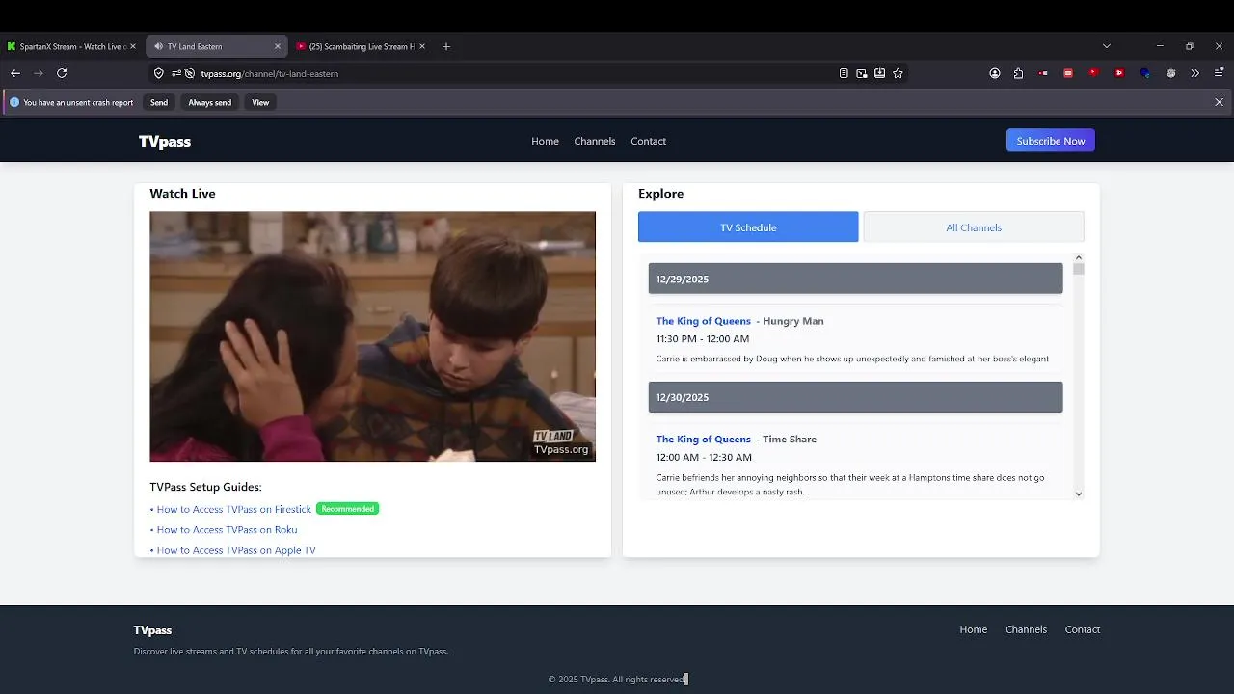Viewport: 1234px width, 694px height.
Task: Click the TVpass logo in the header
Action: pos(165,141)
